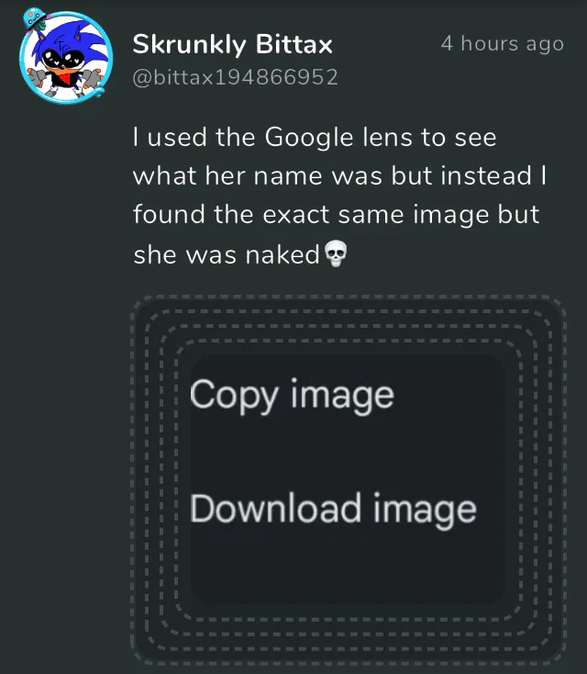This screenshot has width=587, height=674.
Task: Click the comment line "I used the Google lens"
Action: click(315, 138)
